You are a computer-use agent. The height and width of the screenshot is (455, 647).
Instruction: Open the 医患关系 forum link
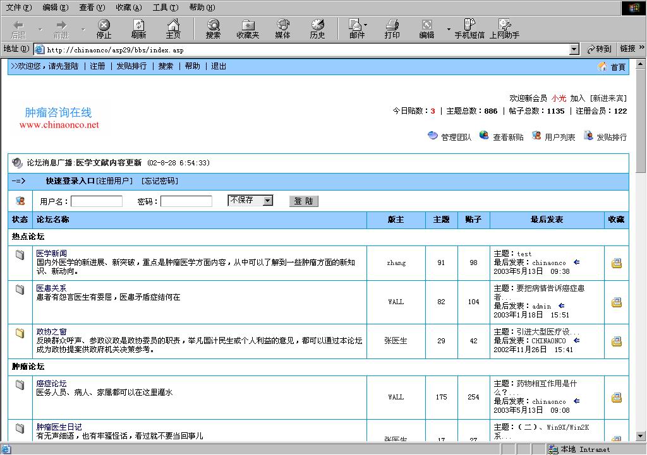pos(51,288)
